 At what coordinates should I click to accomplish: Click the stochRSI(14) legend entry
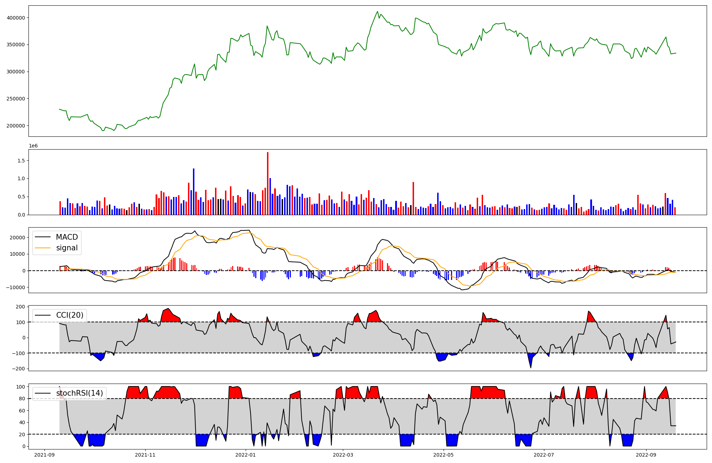coord(79,393)
